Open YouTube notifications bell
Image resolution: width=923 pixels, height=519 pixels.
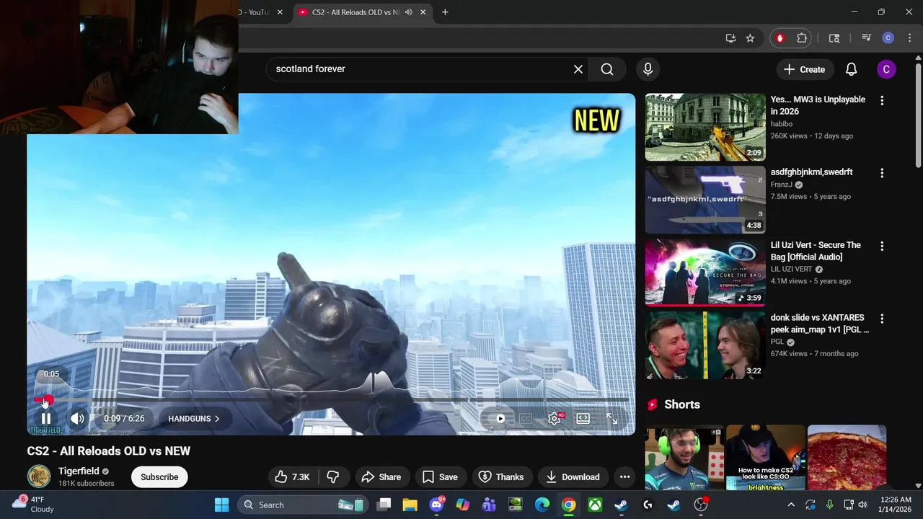[x=851, y=69]
